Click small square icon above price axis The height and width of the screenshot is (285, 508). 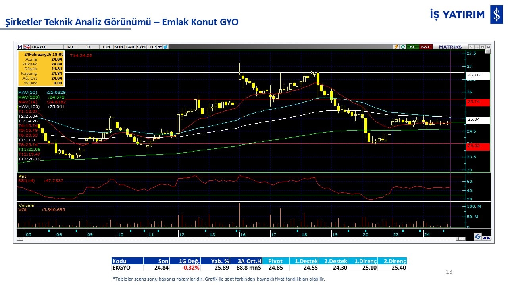[488, 51]
